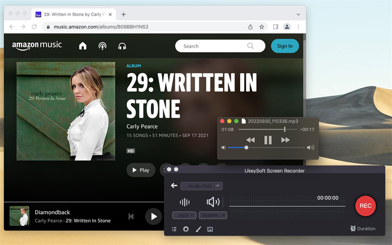Screen dimensions: 392x245
Task: Open 29: Written In Stone album link in player
Action: click(88, 221)
